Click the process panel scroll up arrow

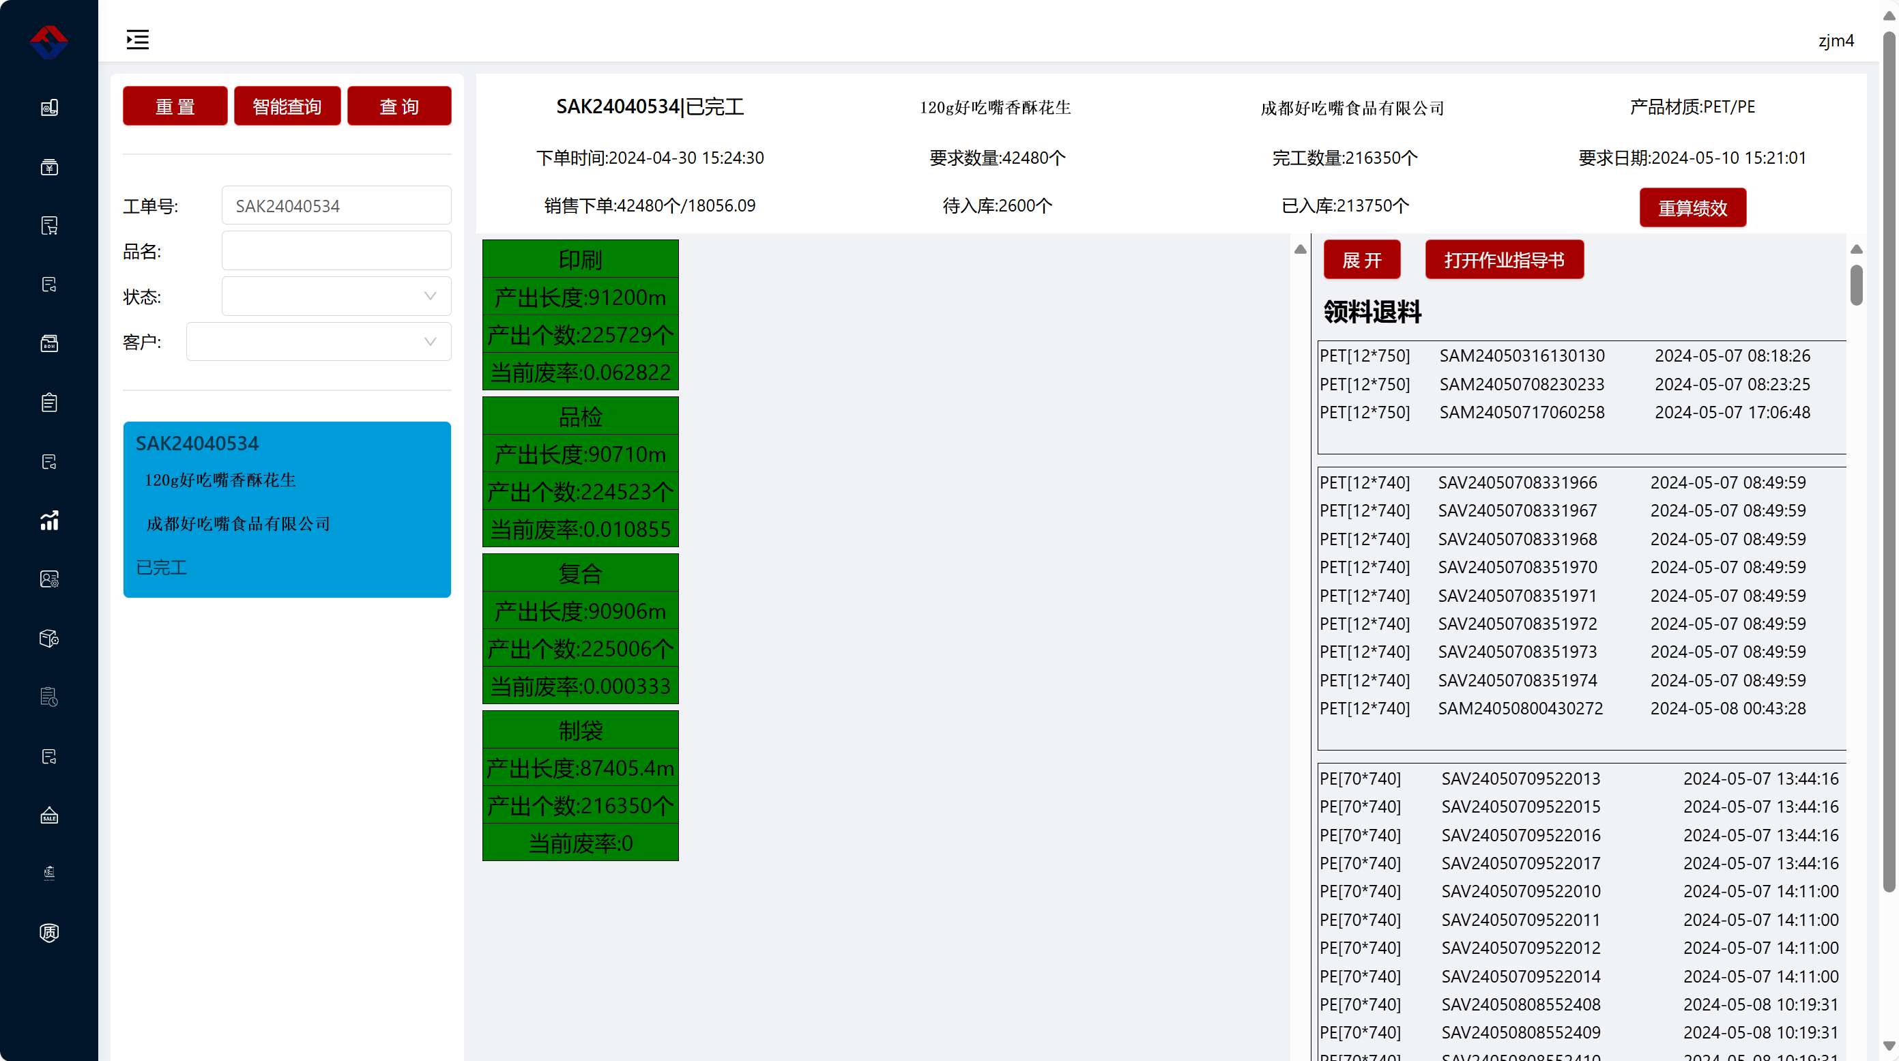(x=1301, y=249)
